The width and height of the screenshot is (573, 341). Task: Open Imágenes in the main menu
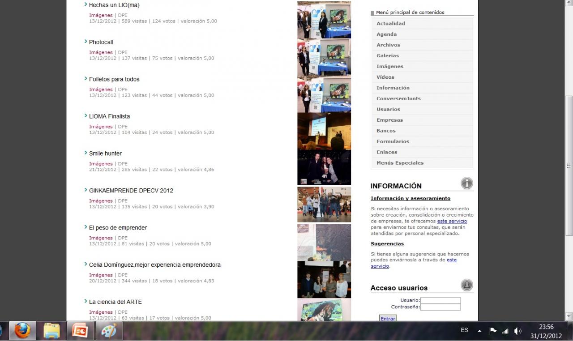pos(422,66)
